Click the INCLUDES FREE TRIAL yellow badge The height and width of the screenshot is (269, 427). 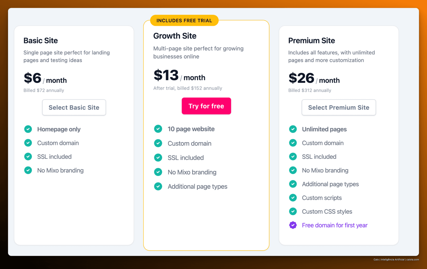184,20
